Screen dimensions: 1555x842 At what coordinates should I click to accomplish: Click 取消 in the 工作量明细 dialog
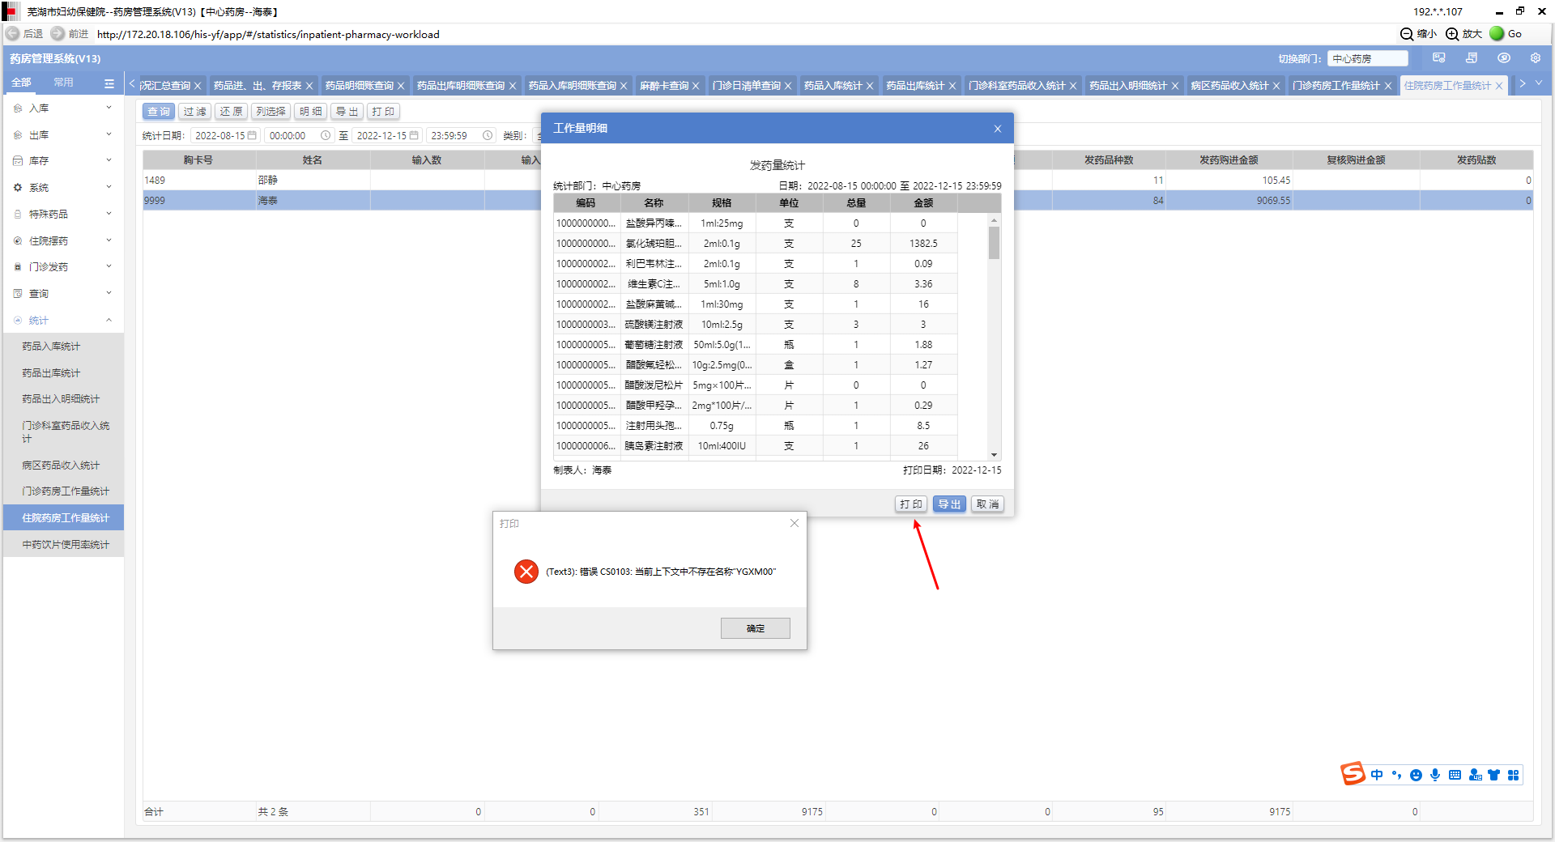(x=987, y=504)
